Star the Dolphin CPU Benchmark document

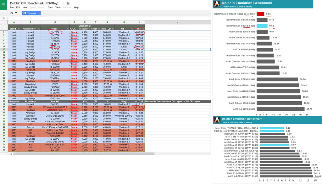(x=63, y=3)
